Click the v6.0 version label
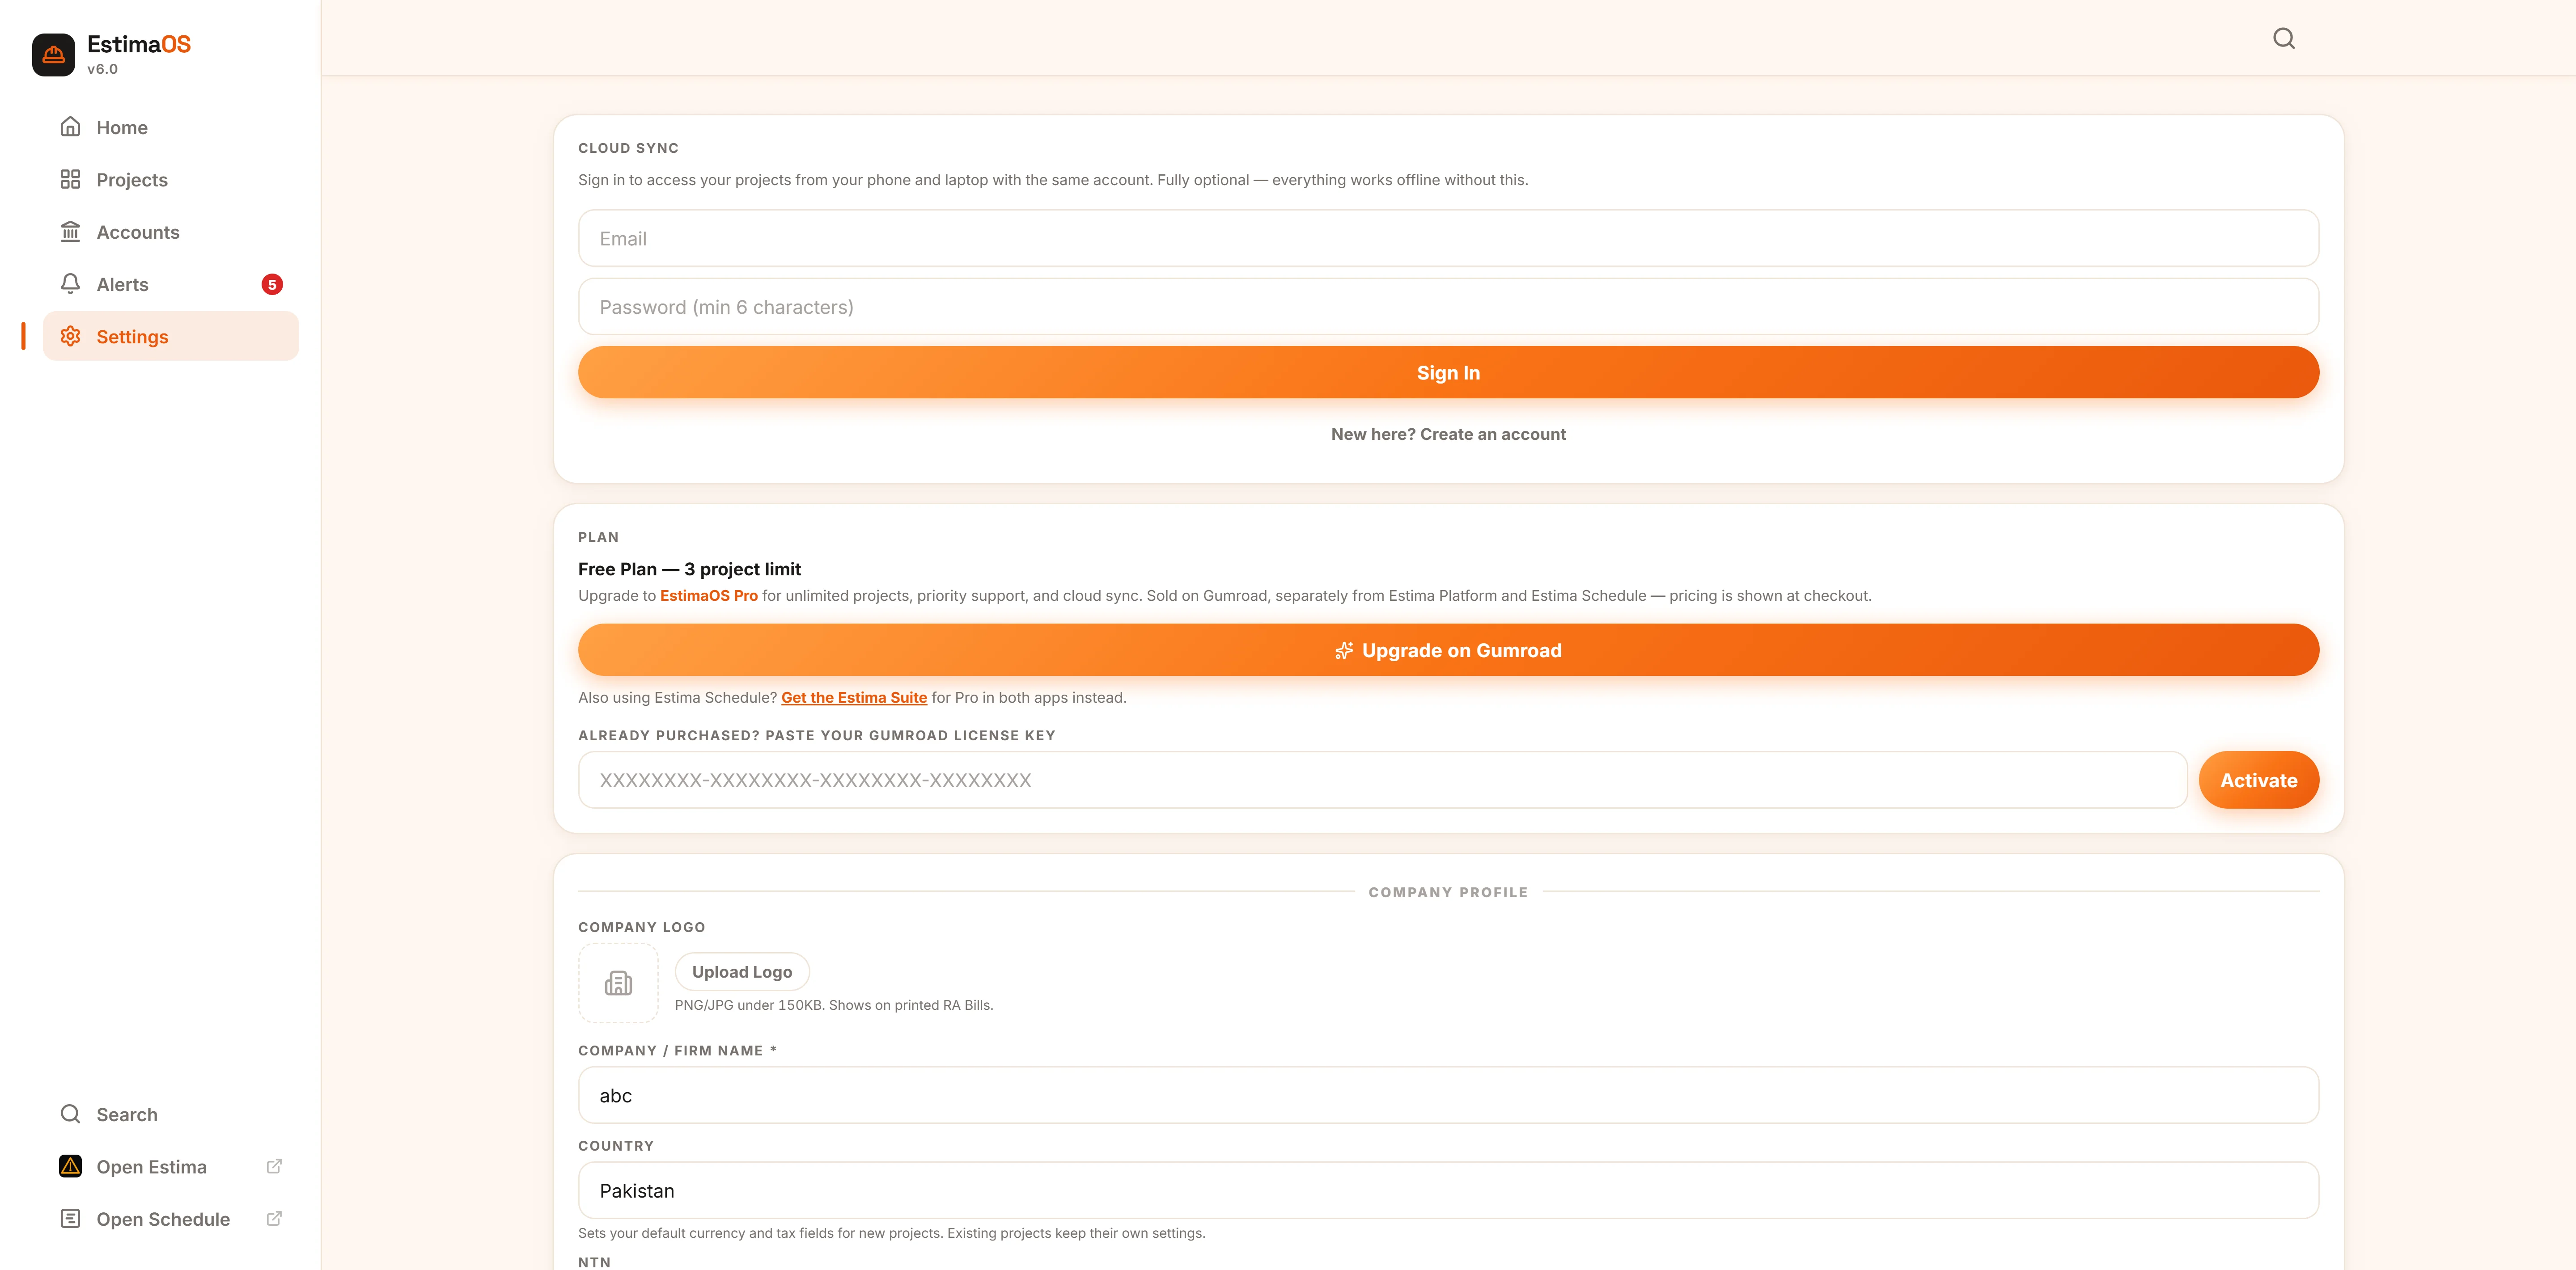This screenshot has height=1270, width=2576. (x=102, y=69)
